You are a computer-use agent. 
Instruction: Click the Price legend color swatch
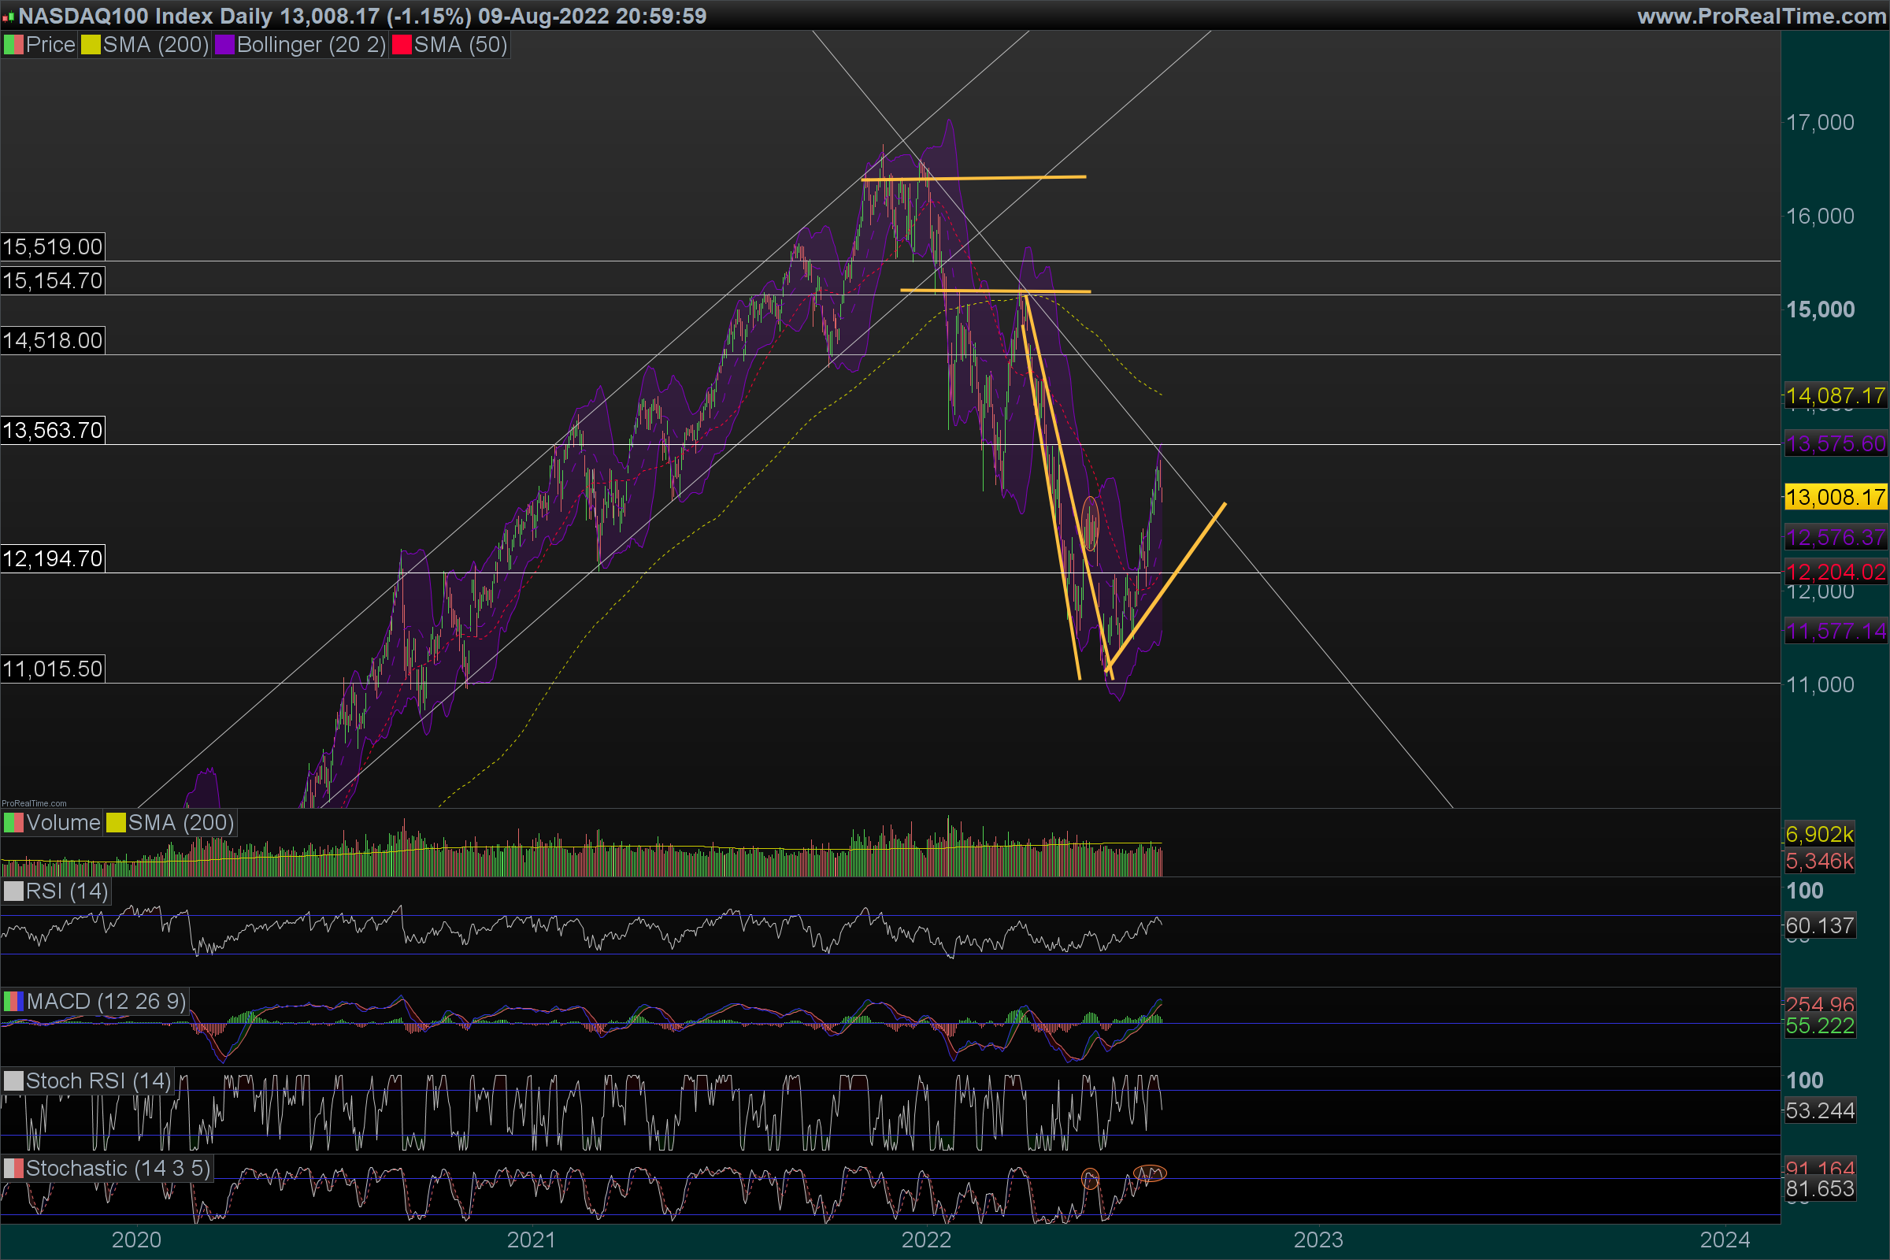tap(13, 45)
